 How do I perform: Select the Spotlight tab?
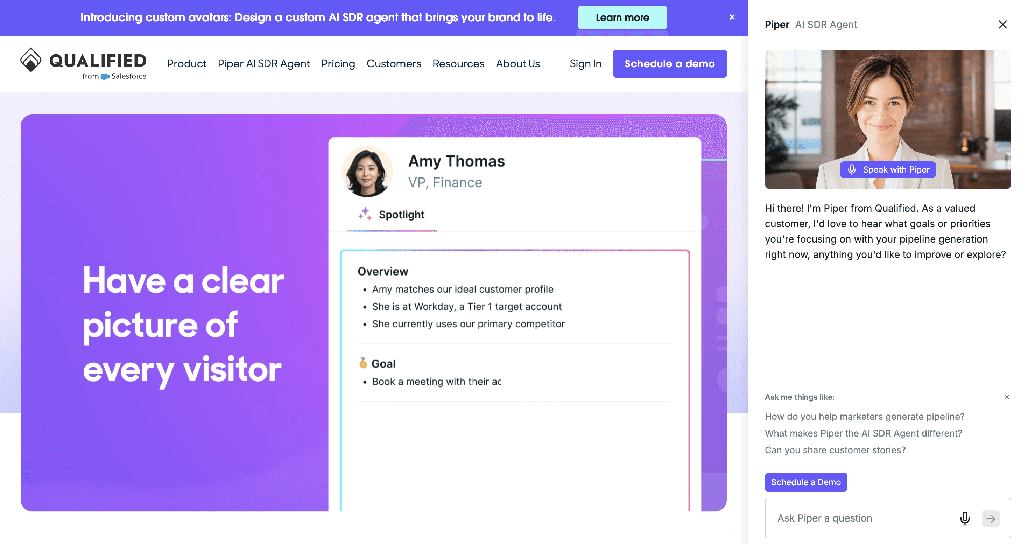click(392, 214)
